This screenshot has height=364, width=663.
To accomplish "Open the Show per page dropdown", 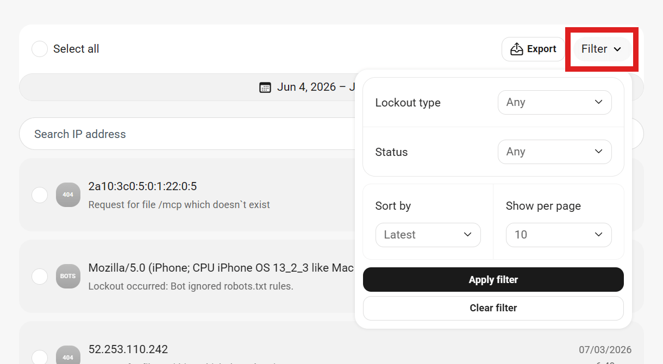I will [559, 235].
